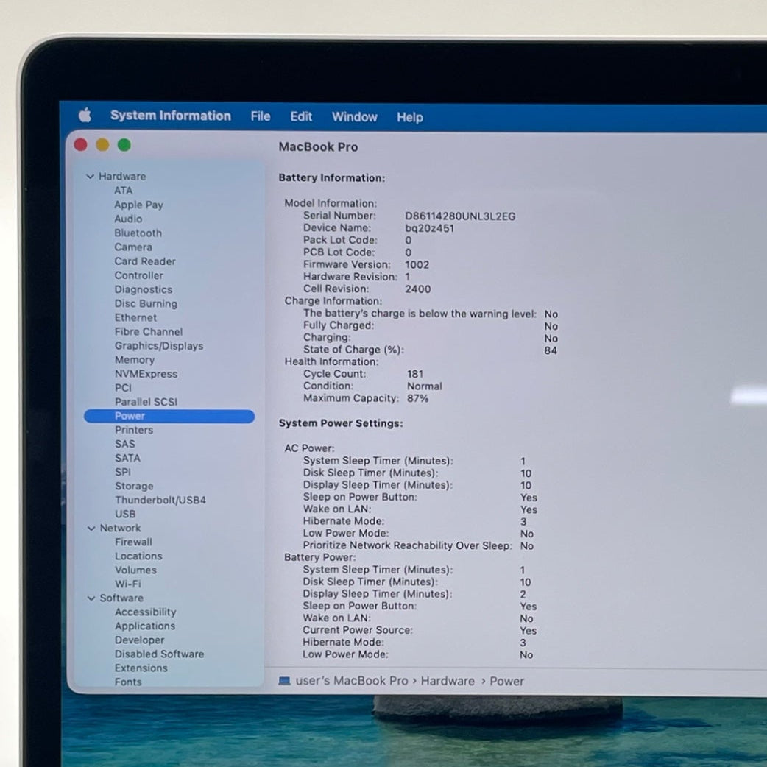The height and width of the screenshot is (767, 767).
Task: Collapse the Network section chevron
Action: 91,529
